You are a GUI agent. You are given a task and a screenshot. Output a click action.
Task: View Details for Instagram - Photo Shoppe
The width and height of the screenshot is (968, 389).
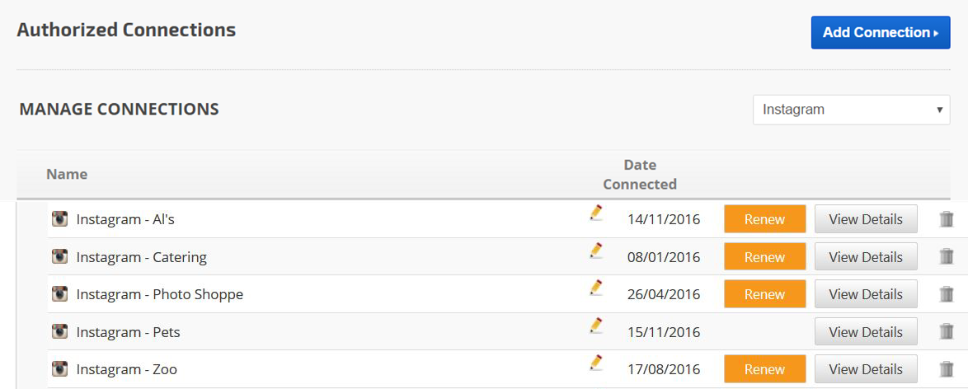click(866, 294)
